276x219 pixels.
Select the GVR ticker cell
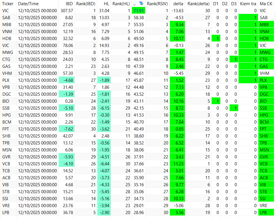(8, 157)
